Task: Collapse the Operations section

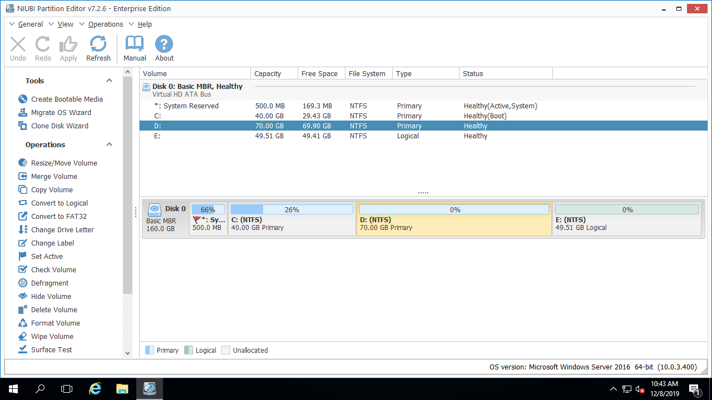Action: point(110,144)
